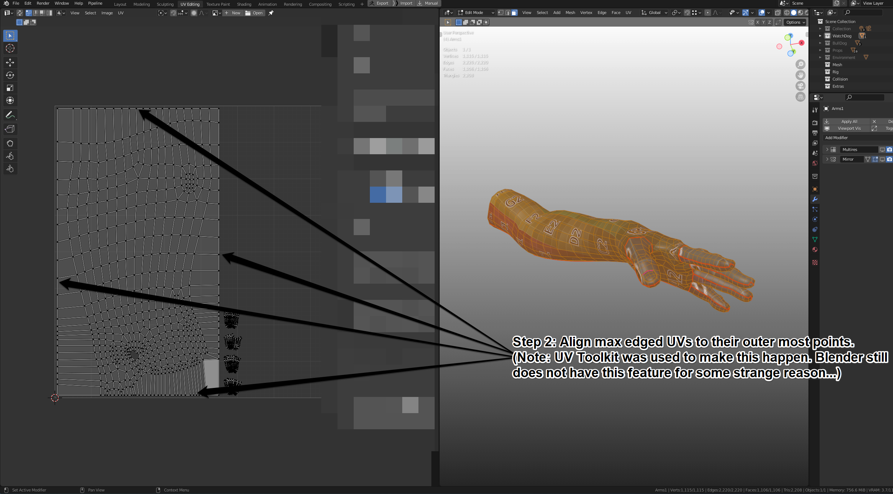Select the Cursor tool in UV editor toolbar
Screen dimensions: 893x494
[10, 48]
